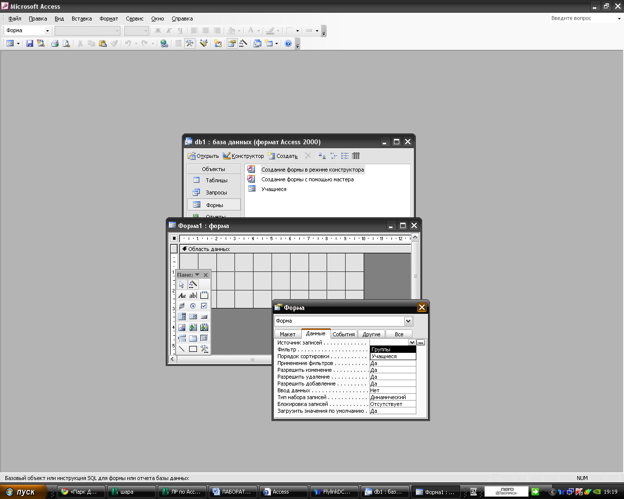The height and width of the screenshot is (499, 624).
Task: Select the Option Button tool in toolbox
Action: (193, 306)
